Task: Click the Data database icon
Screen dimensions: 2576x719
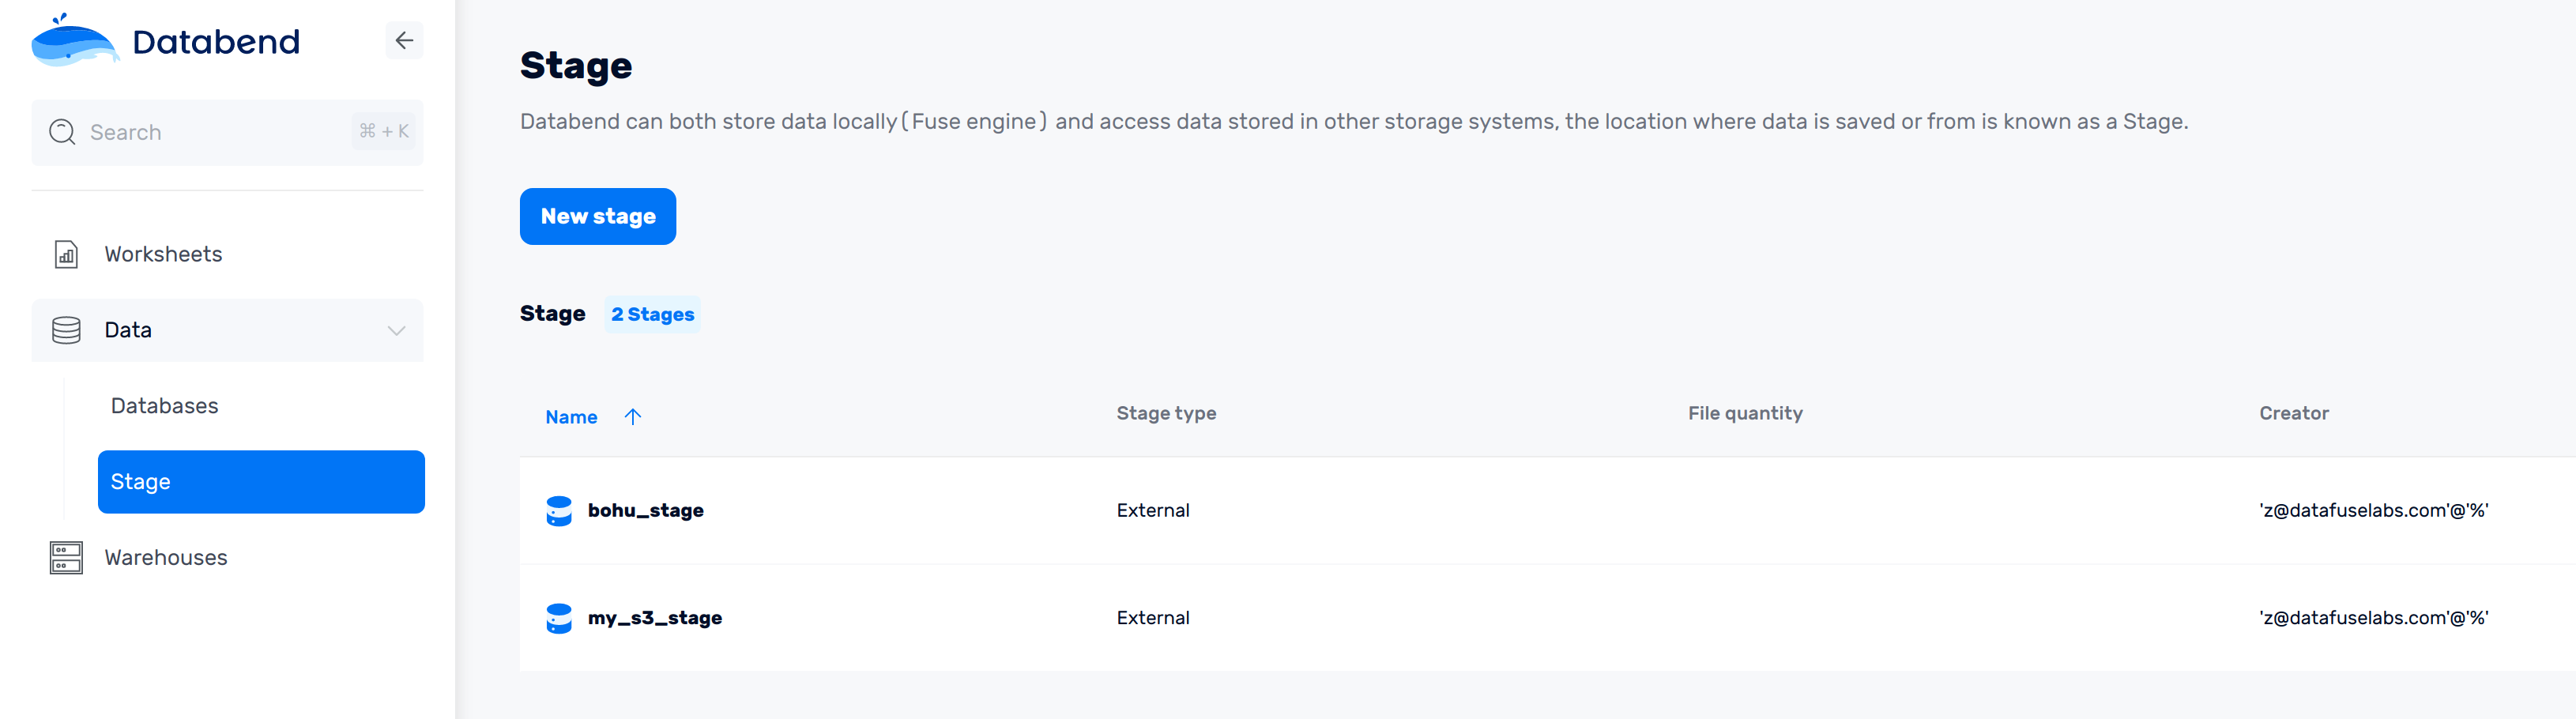Action: pyautogui.click(x=66, y=330)
